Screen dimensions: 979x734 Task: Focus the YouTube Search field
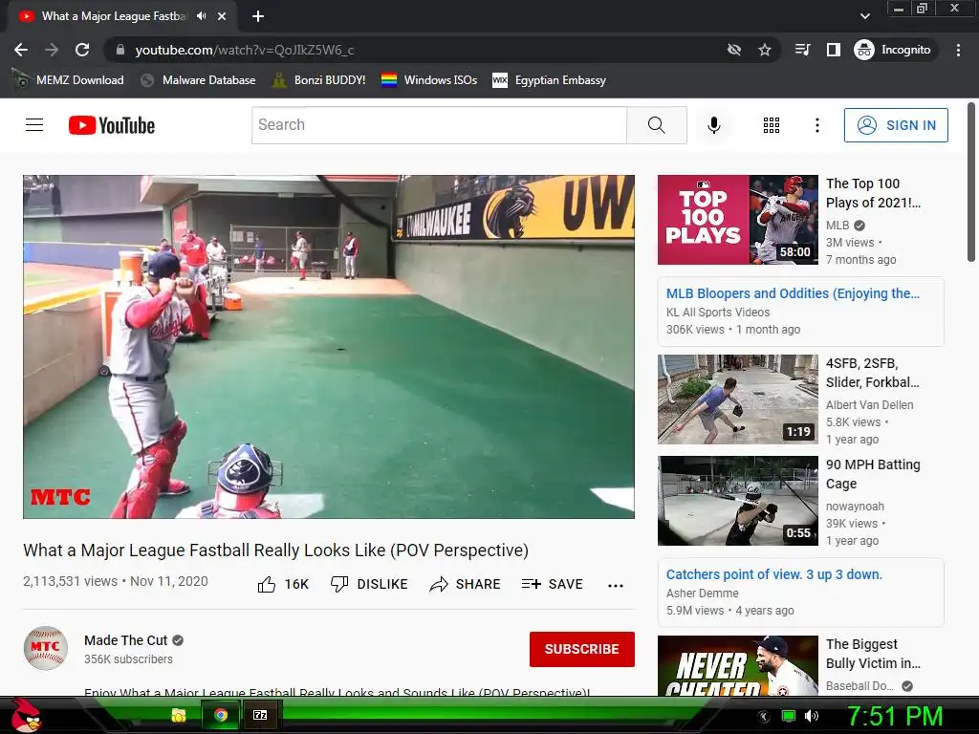[439, 125]
